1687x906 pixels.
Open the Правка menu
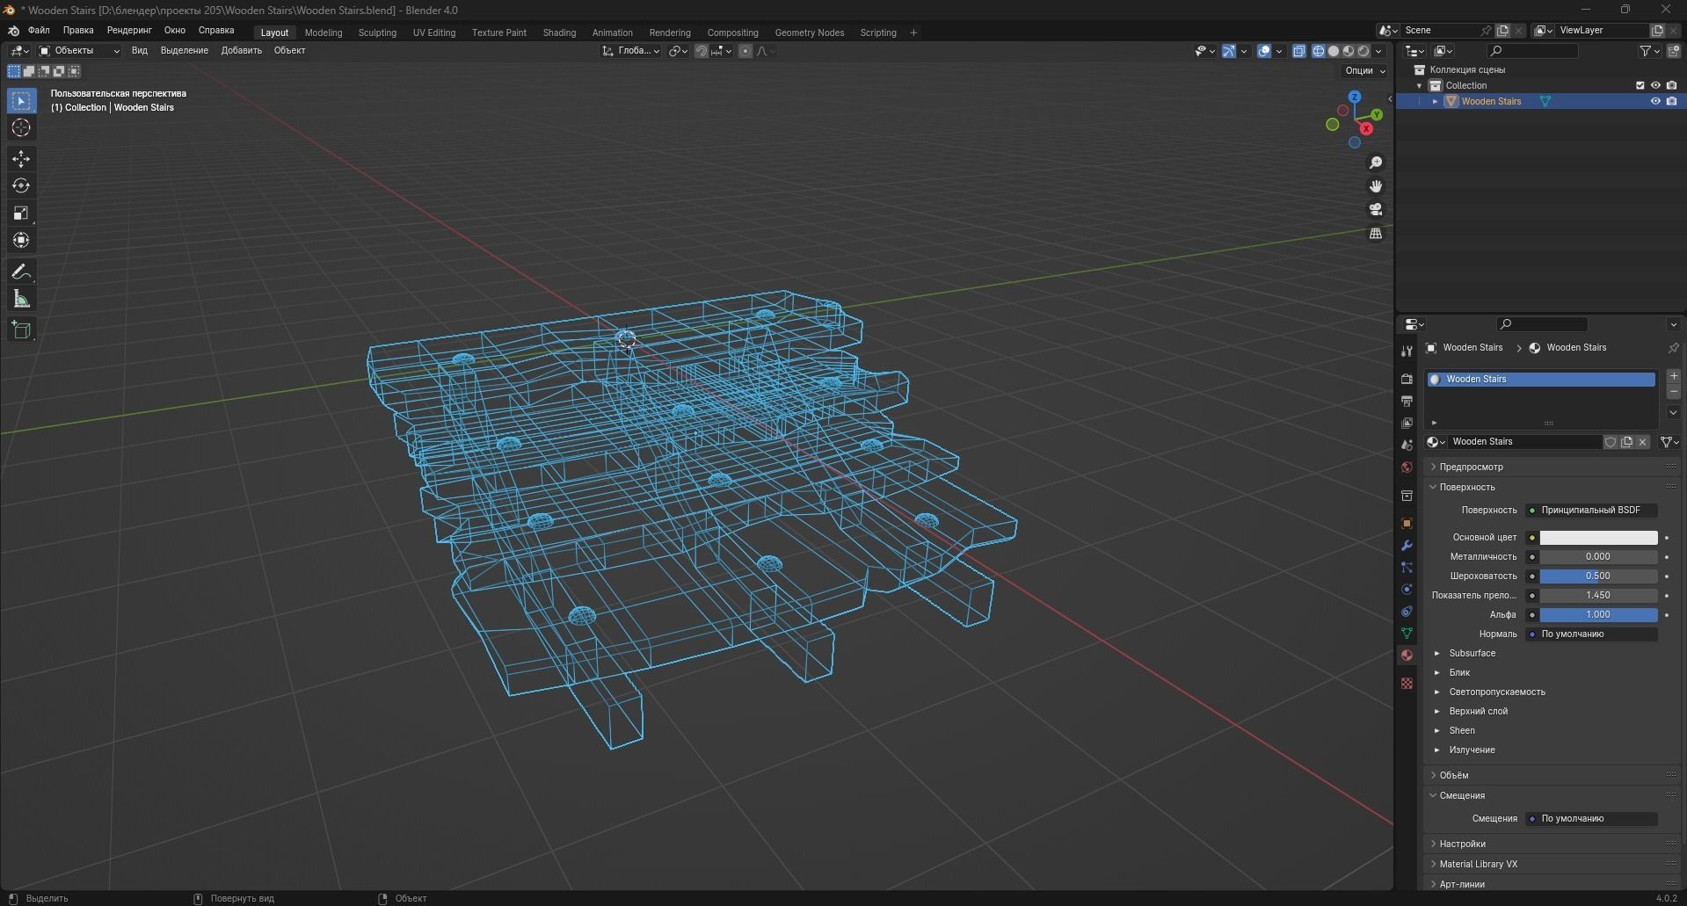click(78, 31)
